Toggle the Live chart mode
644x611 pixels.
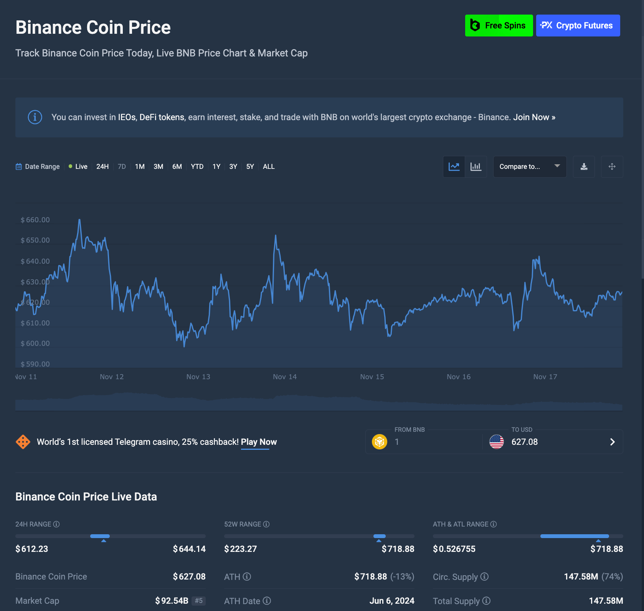coord(78,167)
